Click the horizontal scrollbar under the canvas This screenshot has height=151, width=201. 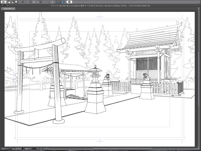click(122, 149)
